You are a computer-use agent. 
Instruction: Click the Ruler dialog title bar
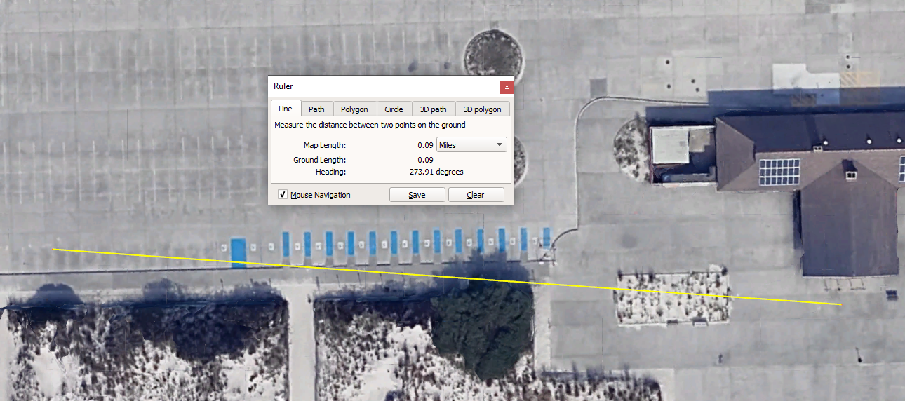[x=379, y=86]
